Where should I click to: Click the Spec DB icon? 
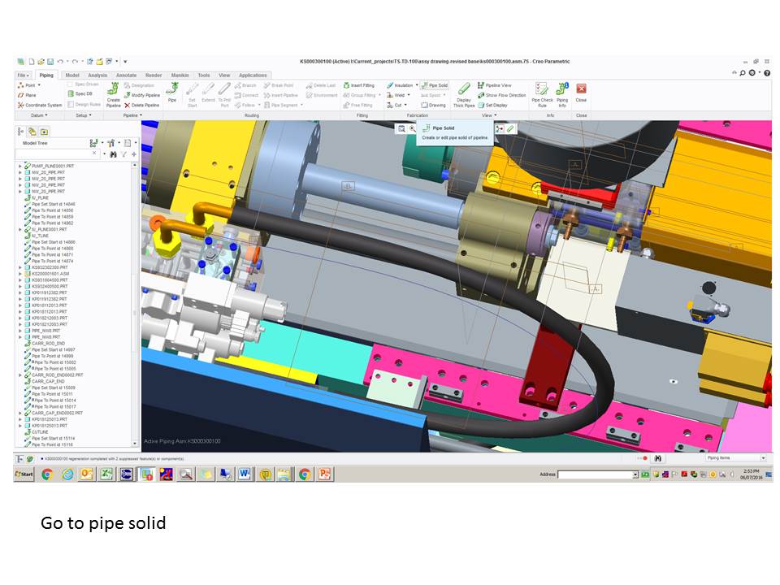click(x=80, y=93)
